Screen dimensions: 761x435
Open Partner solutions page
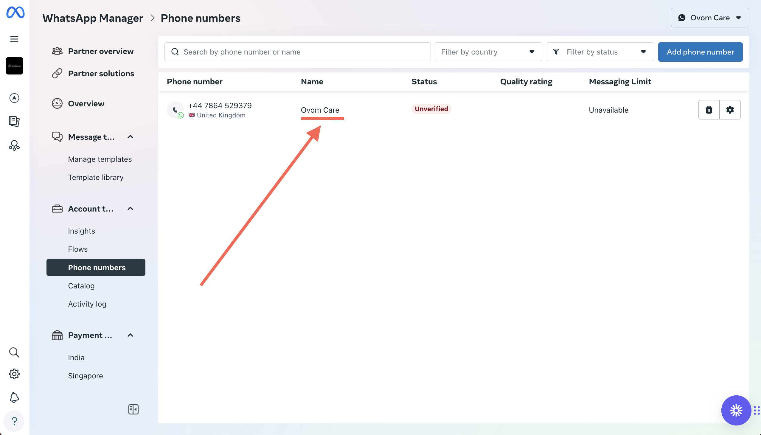pyautogui.click(x=101, y=74)
